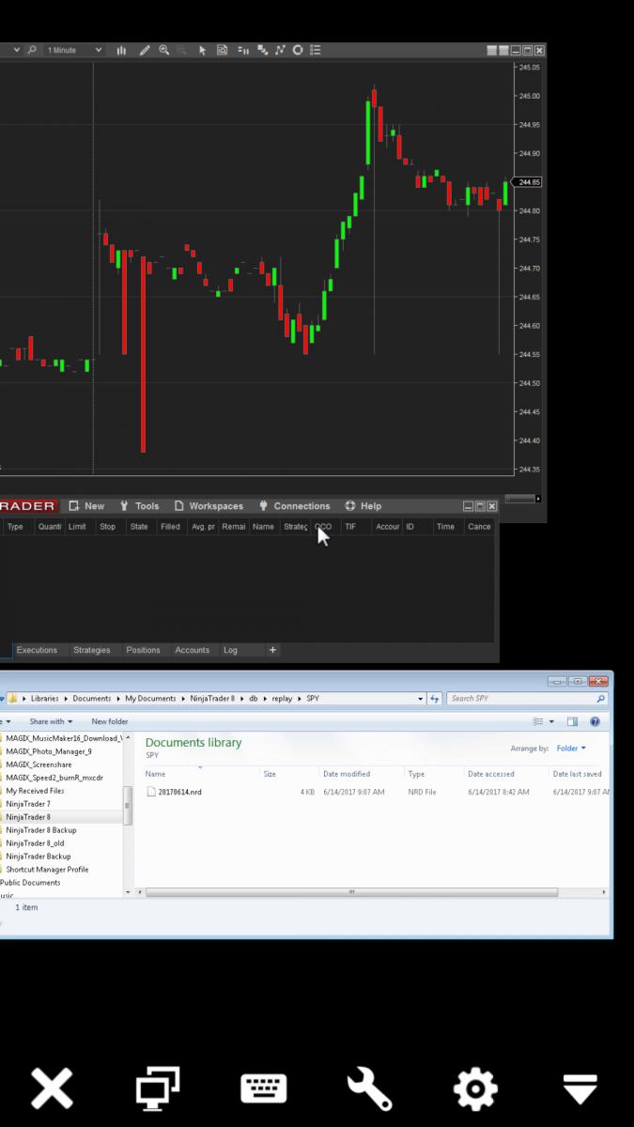Screen dimensions: 634x1127
Task: Click the State column header
Action: (139, 527)
